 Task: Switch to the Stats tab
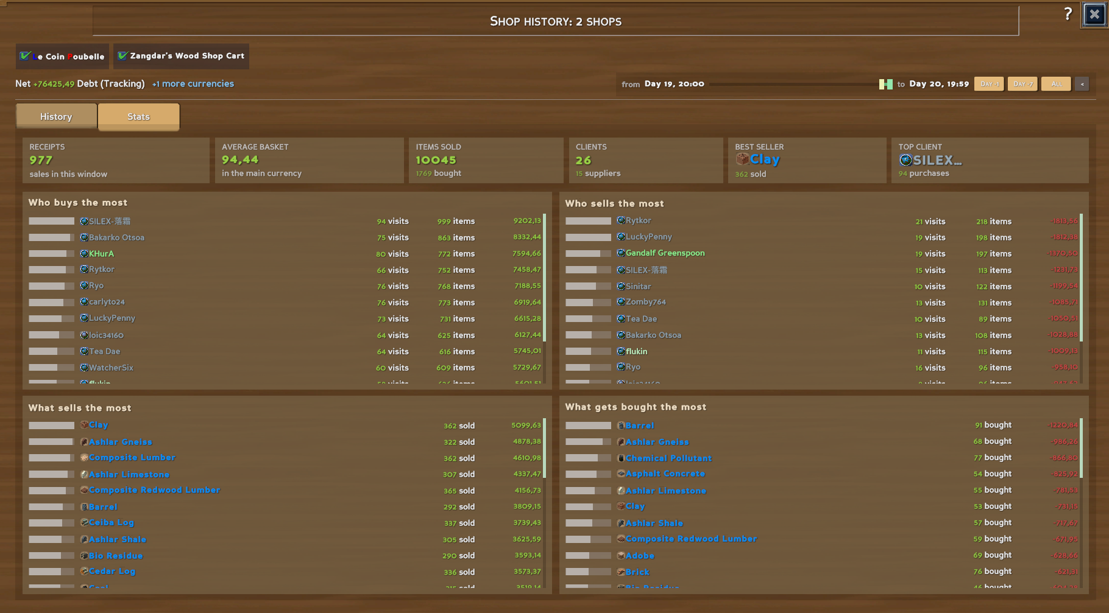[138, 116]
